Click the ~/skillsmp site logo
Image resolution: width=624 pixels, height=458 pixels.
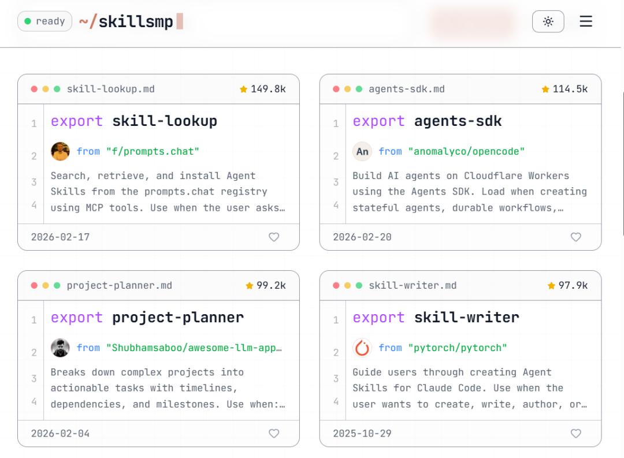127,22
